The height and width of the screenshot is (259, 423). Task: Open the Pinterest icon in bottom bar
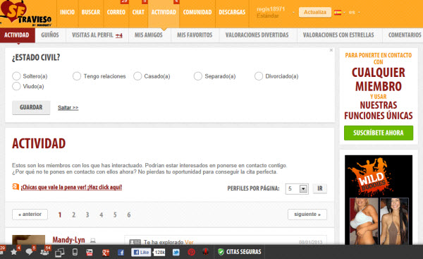[x=191, y=252]
